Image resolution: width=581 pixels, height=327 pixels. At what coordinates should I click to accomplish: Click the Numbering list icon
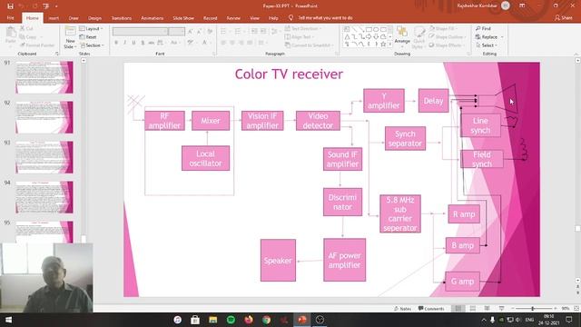coord(239,32)
